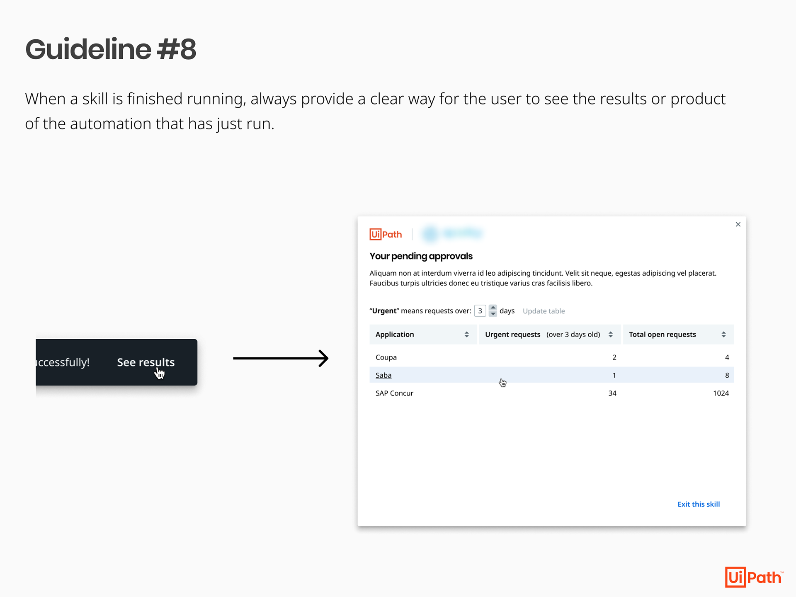
Task: Click the Urgent requests column header
Action: tap(512, 334)
